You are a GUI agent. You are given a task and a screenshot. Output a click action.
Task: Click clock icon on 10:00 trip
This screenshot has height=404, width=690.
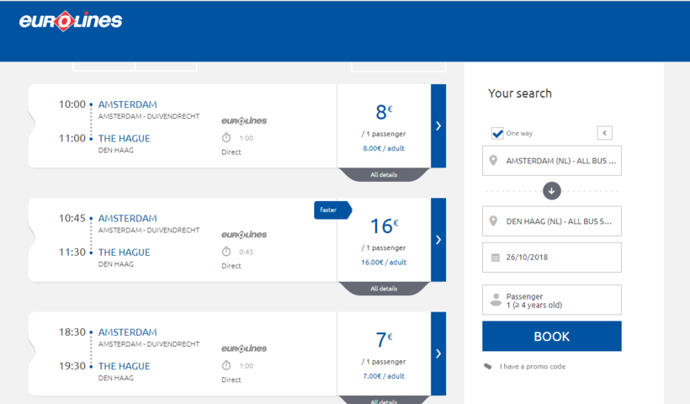226,138
